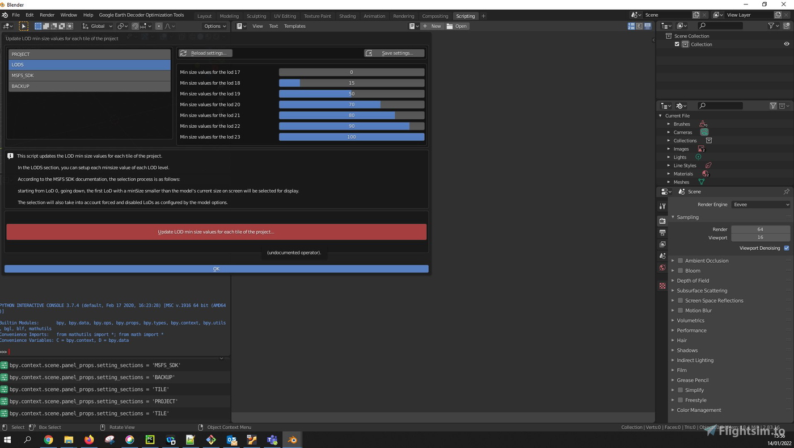
Task: Toggle visibility of the Collection
Action: point(786,44)
